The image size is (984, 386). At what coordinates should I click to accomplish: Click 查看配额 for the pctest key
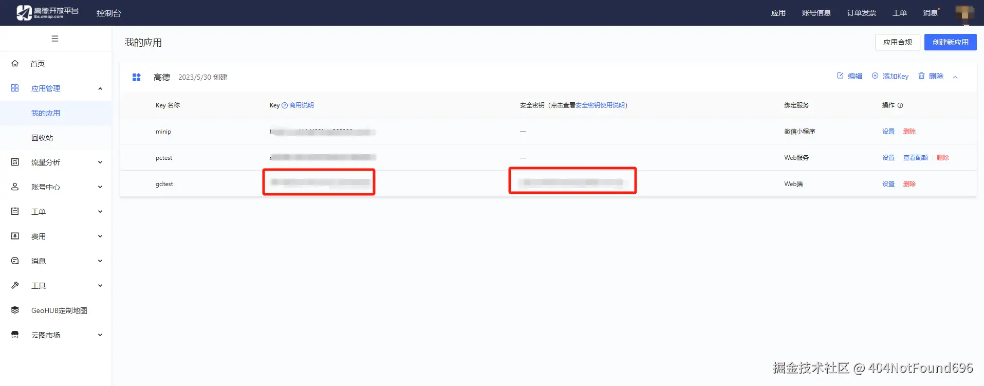tap(916, 158)
